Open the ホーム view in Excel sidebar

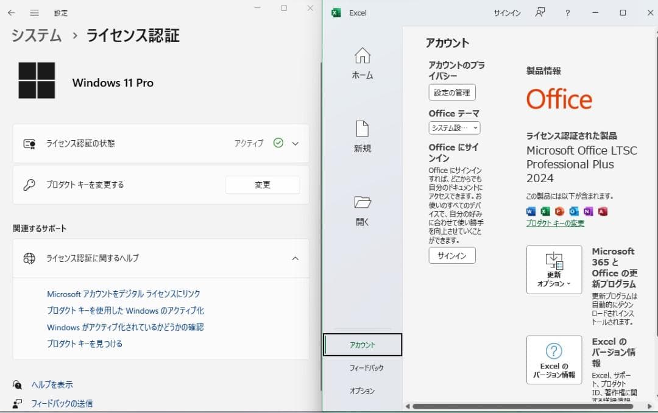click(362, 64)
